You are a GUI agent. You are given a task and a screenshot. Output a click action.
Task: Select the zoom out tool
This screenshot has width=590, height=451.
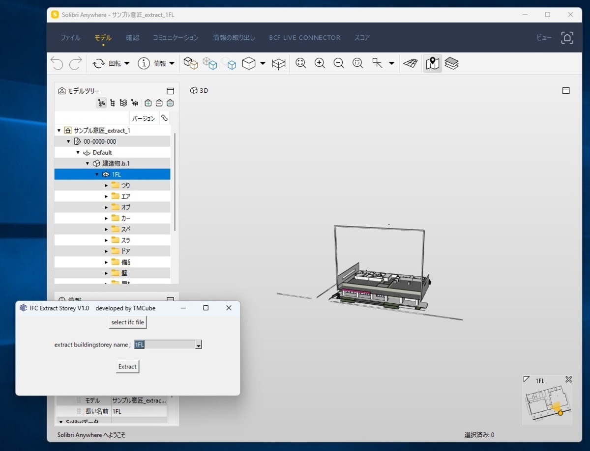point(338,63)
